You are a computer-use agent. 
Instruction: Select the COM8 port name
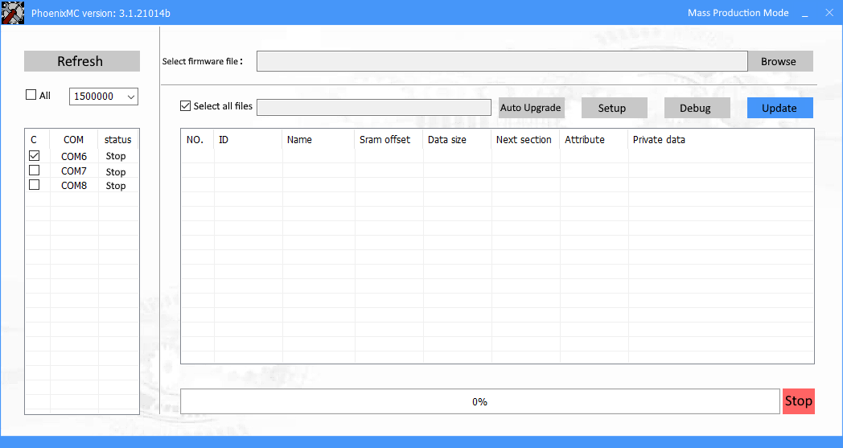coord(74,186)
